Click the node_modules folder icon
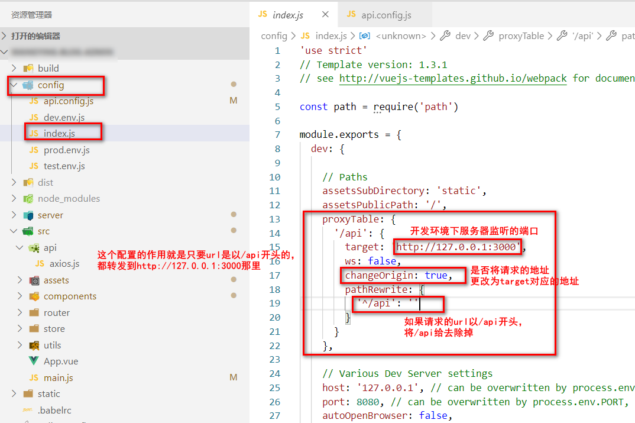The height and width of the screenshot is (423, 635). [x=28, y=199]
